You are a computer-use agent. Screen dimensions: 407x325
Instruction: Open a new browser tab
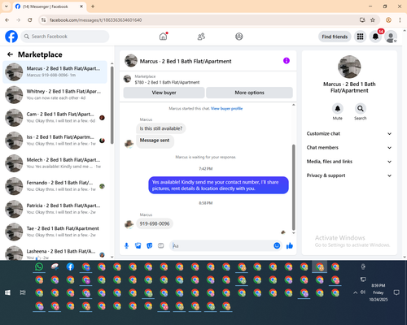click(93, 6)
